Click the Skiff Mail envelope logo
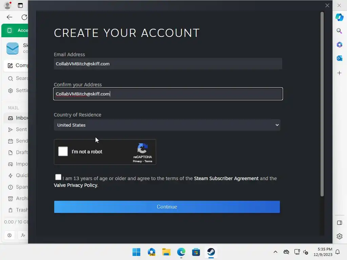The width and height of the screenshot is (347, 260). [x=13, y=48]
